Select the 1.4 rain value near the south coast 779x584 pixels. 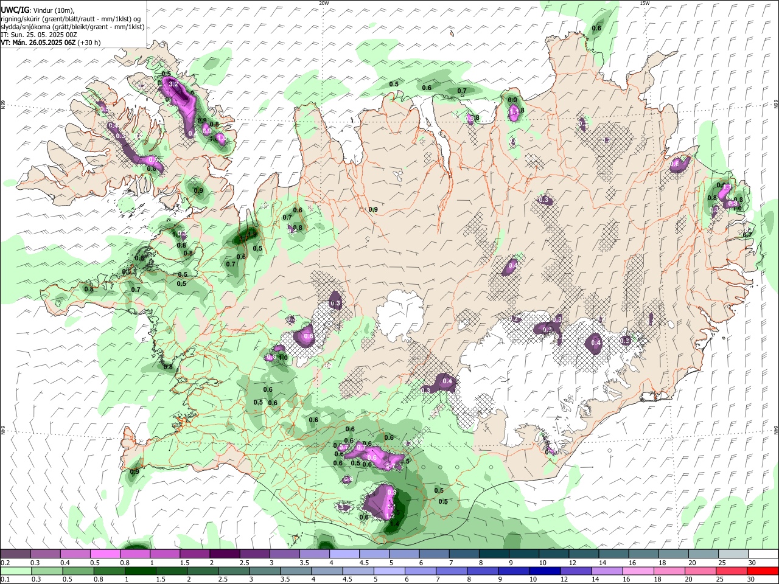tap(394, 523)
